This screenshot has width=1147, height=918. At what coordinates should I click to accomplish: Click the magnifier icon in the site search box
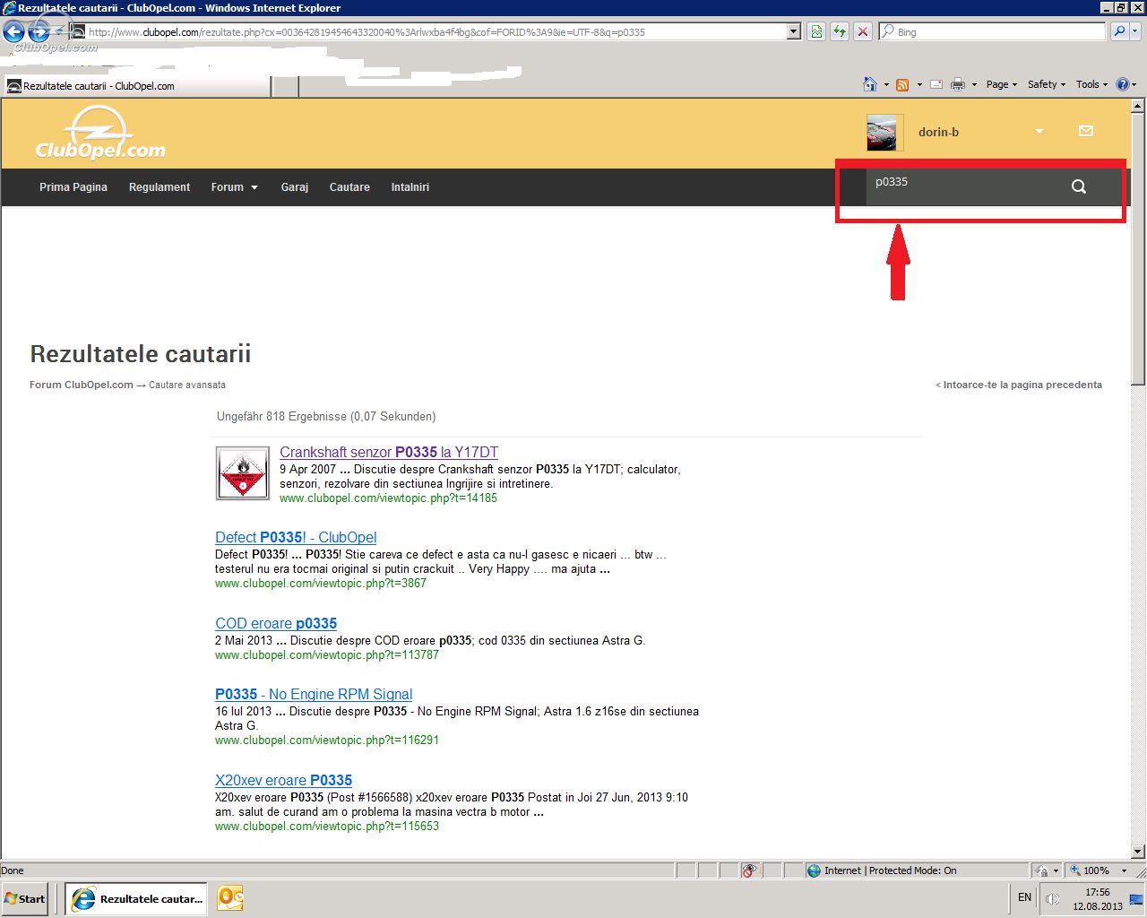point(1079,186)
